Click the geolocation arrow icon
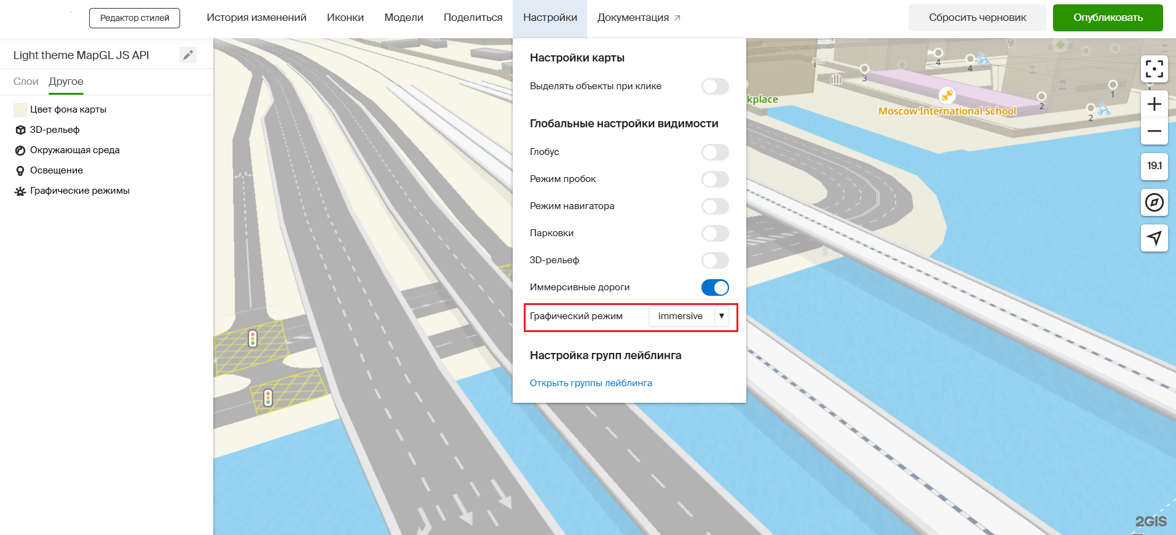 pos(1154,238)
